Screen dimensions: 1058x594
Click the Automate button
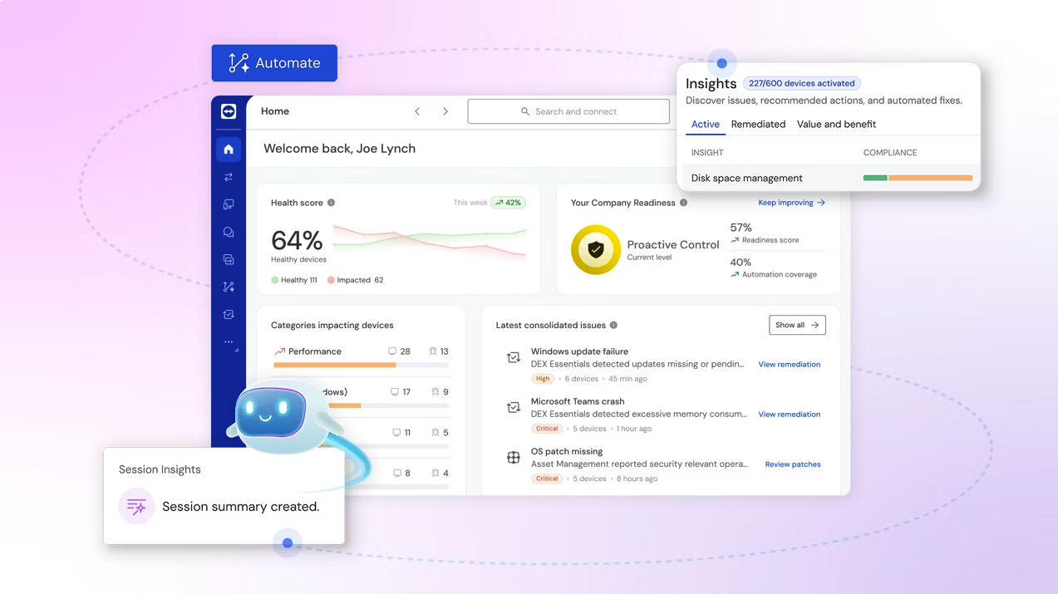tap(274, 62)
